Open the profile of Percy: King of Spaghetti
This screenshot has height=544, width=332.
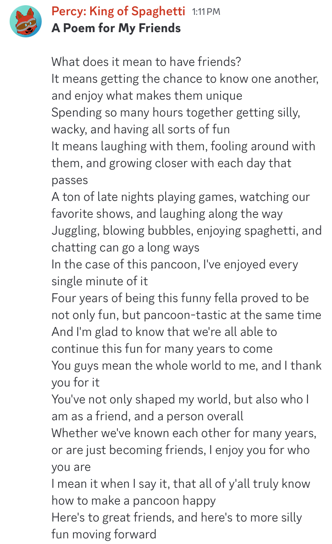[118, 11]
